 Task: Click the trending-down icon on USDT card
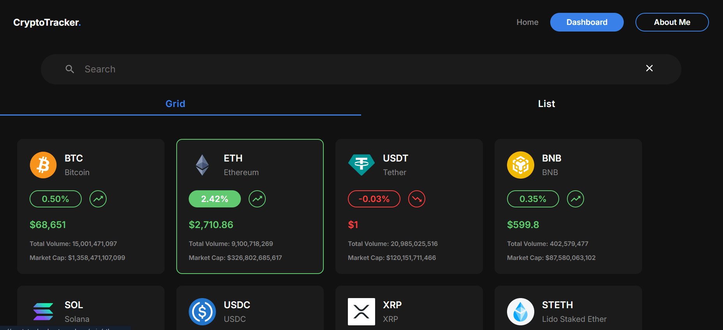[x=417, y=199]
